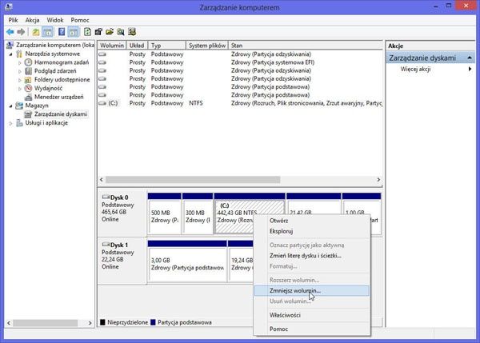
Task: Click the root computer management icon in tree
Action: pyautogui.click(x=10, y=45)
